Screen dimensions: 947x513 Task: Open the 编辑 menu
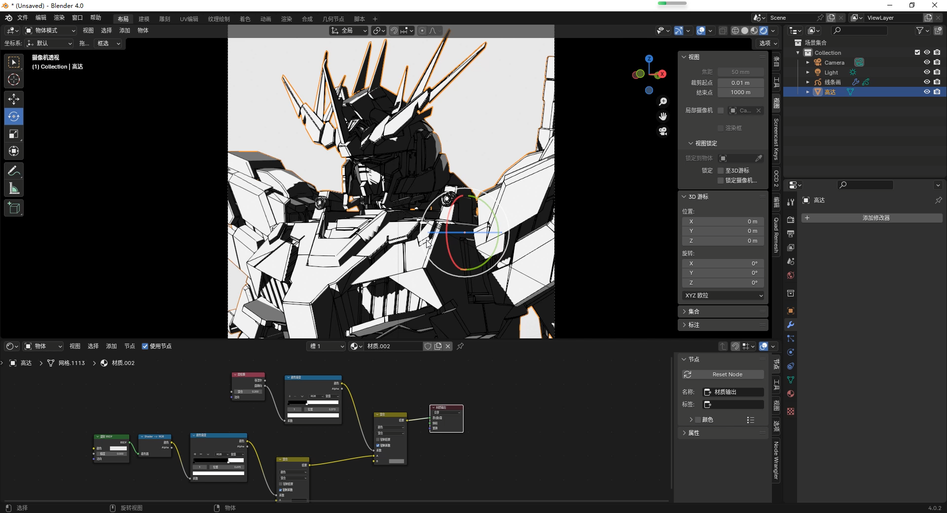click(41, 18)
